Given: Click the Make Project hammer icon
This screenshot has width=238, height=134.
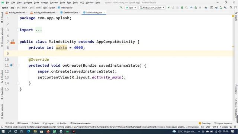Looking at the screenshot, I should coord(121,7).
